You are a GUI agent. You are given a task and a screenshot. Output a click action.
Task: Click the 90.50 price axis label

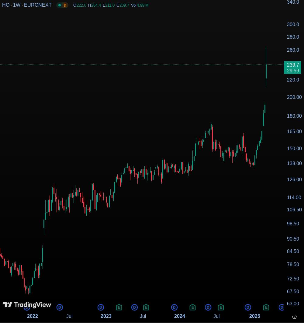pos(293,239)
